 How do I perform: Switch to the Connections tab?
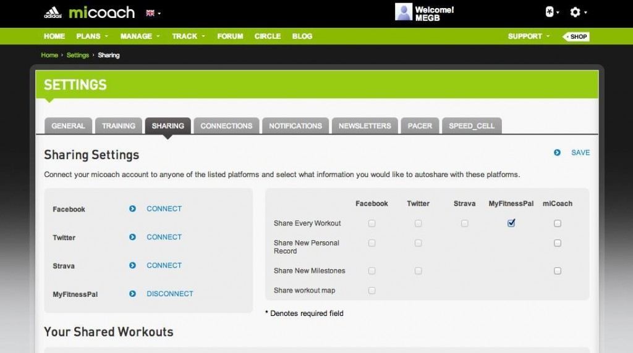coord(226,126)
